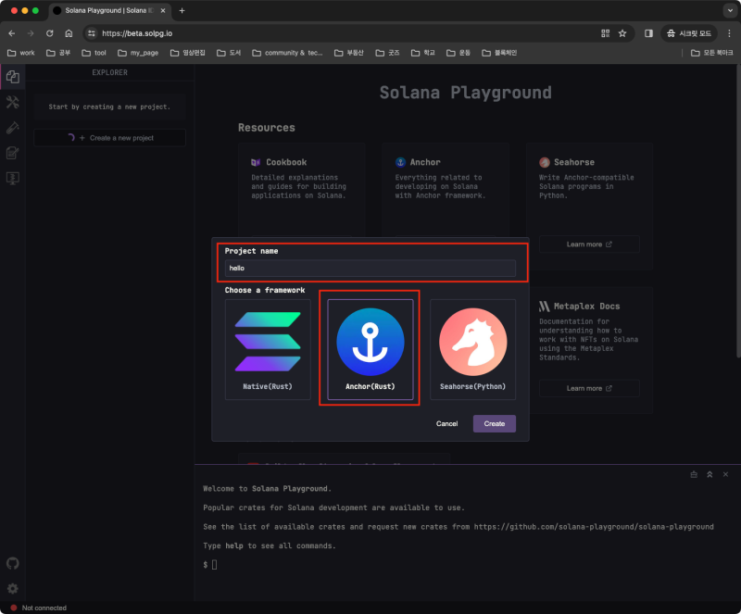Screen dimensions: 741x614
Task: Click the Create button in dialog
Action: (x=495, y=423)
